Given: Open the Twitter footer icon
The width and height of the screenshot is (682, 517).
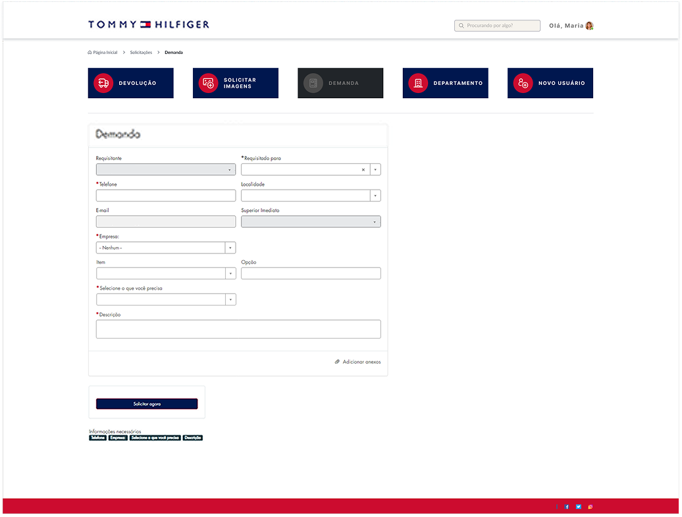Looking at the screenshot, I should point(579,507).
